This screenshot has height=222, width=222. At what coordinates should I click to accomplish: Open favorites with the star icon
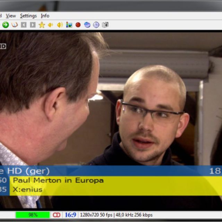coord(42,25)
